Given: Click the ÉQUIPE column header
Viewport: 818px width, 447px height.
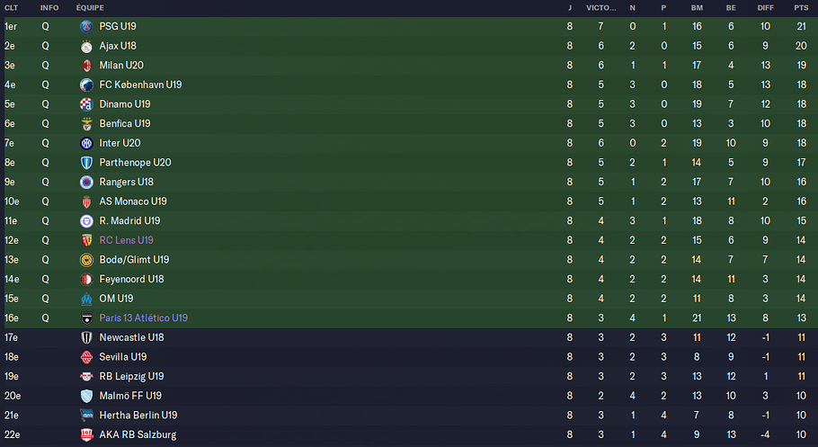Looking at the screenshot, I should [x=90, y=8].
